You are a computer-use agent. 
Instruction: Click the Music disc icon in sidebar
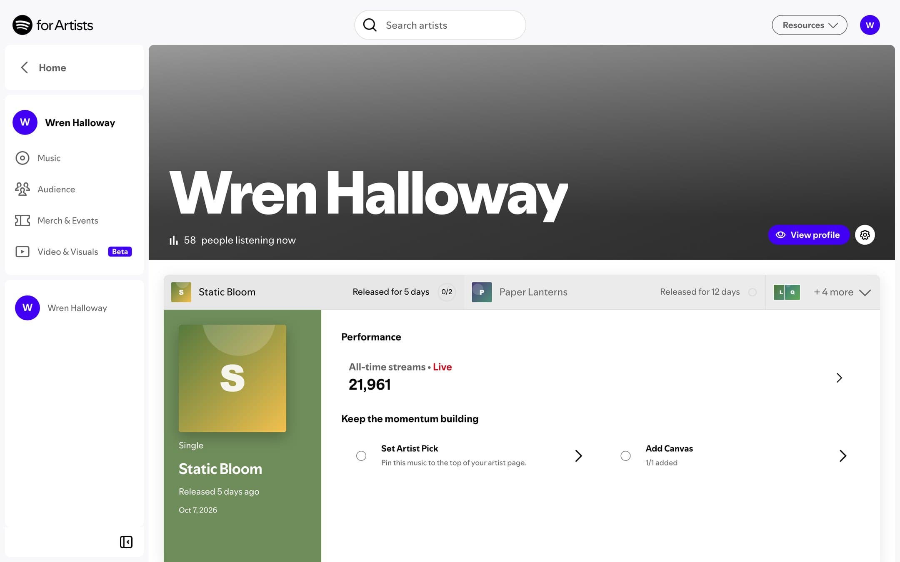(22, 158)
